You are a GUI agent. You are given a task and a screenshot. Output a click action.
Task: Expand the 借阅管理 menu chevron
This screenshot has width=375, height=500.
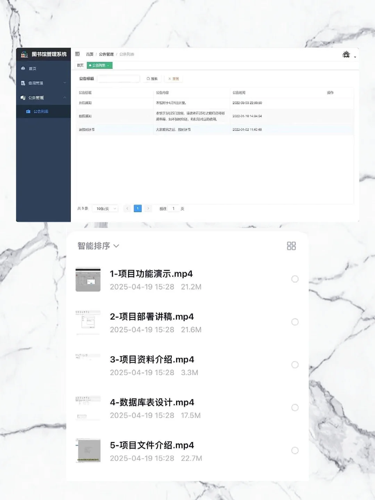65,83
